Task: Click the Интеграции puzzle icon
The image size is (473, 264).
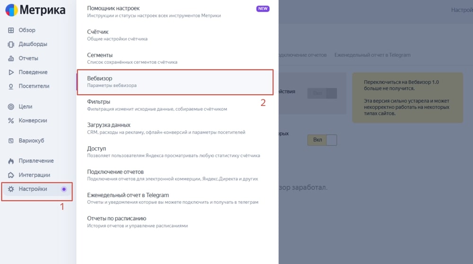Action: (x=11, y=175)
